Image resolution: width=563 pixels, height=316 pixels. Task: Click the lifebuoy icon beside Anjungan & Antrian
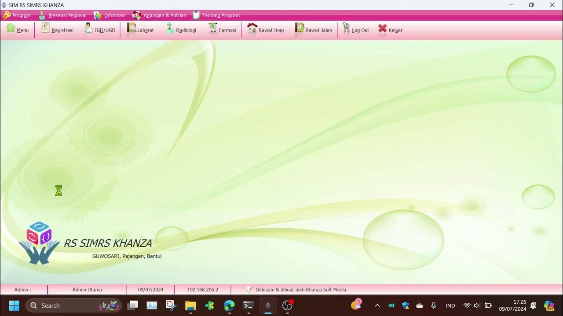[x=137, y=15]
